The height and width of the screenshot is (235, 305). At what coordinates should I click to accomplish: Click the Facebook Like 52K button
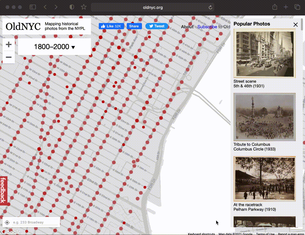pyautogui.click(x=111, y=26)
